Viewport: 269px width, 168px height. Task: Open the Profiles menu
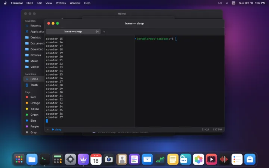coord(61,3)
